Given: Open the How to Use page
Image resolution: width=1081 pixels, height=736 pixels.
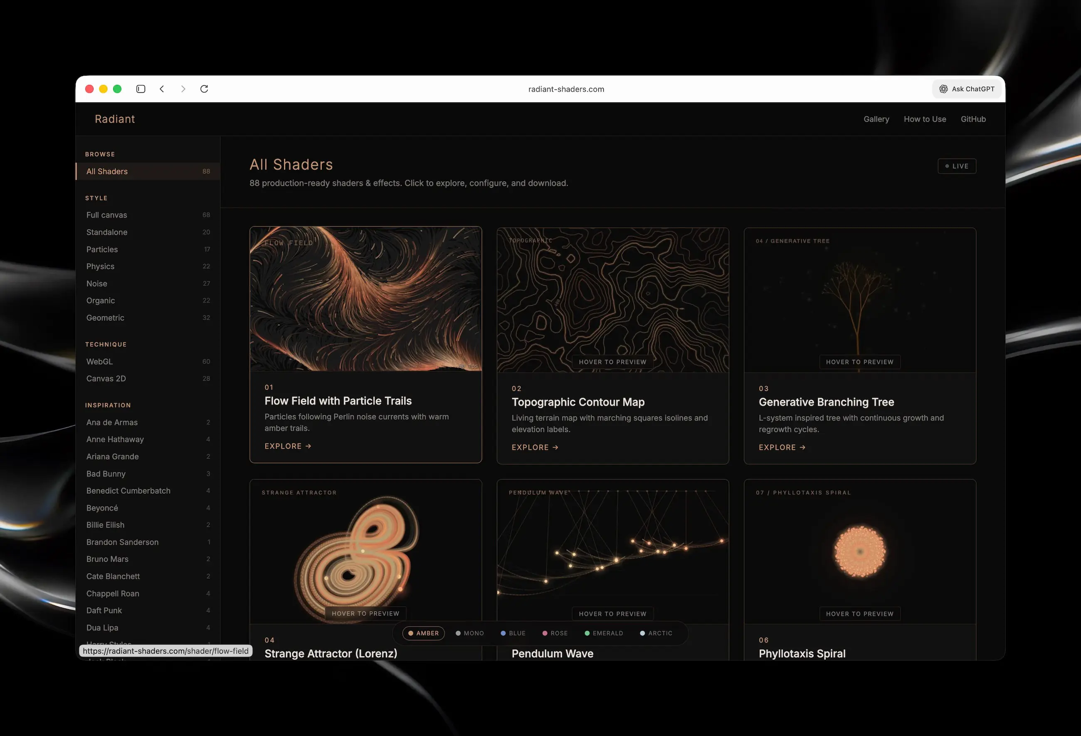Looking at the screenshot, I should (925, 119).
